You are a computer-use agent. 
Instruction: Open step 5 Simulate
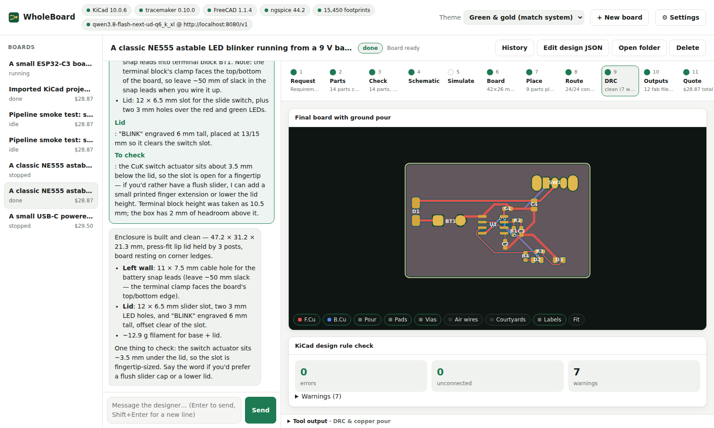pyautogui.click(x=462, y=81)
